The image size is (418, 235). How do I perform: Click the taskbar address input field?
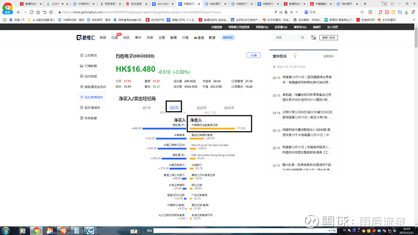tap(241, 230)
